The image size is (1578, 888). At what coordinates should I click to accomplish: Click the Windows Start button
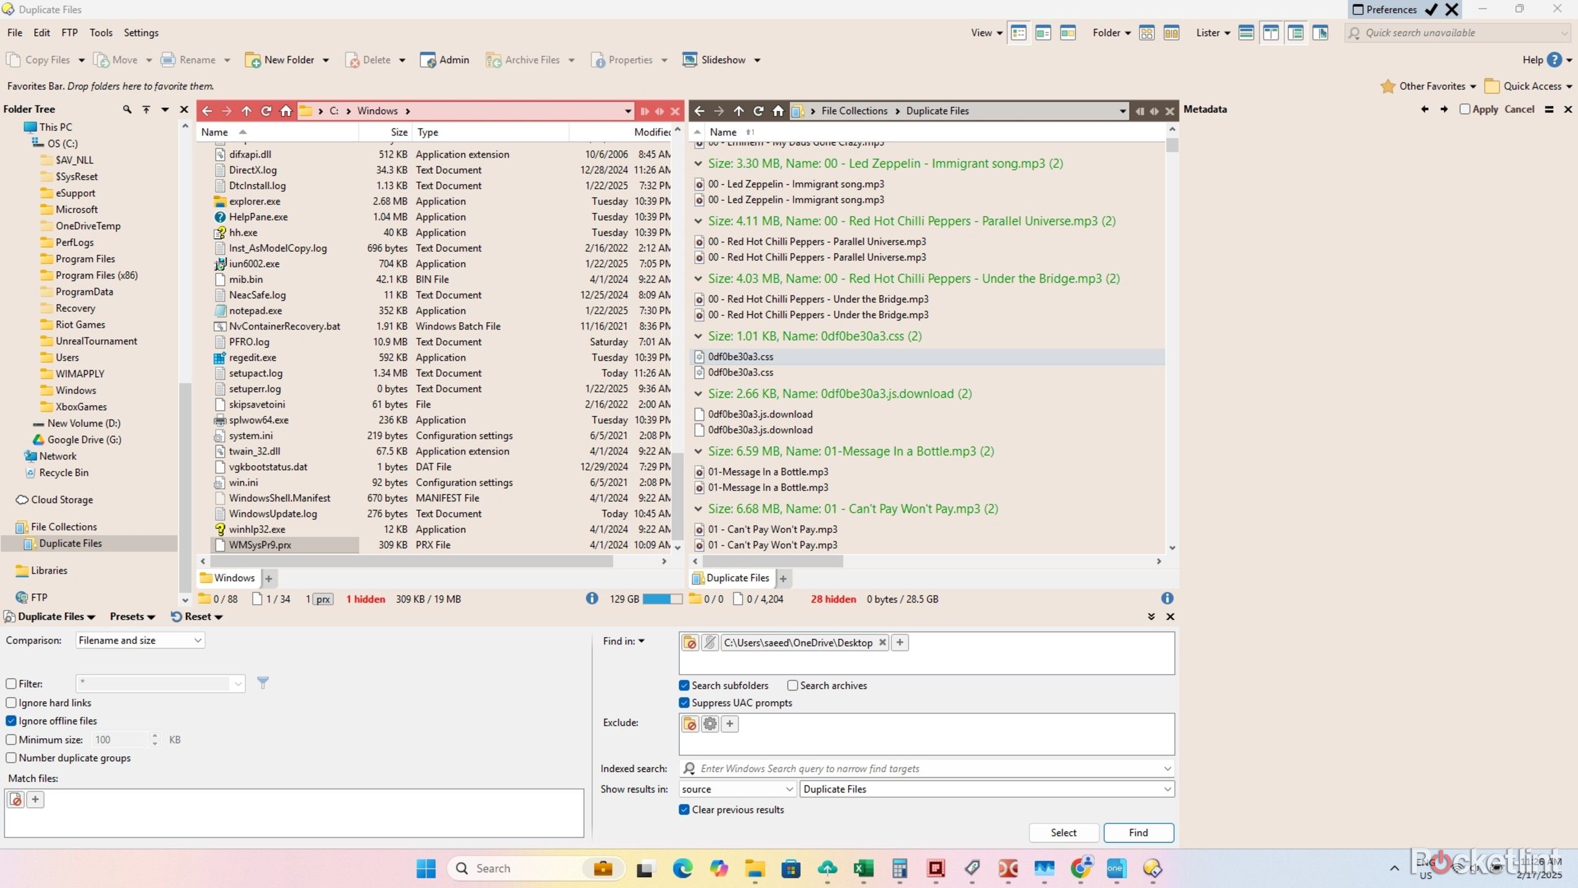pyautogui.click(x=426, y=869)
